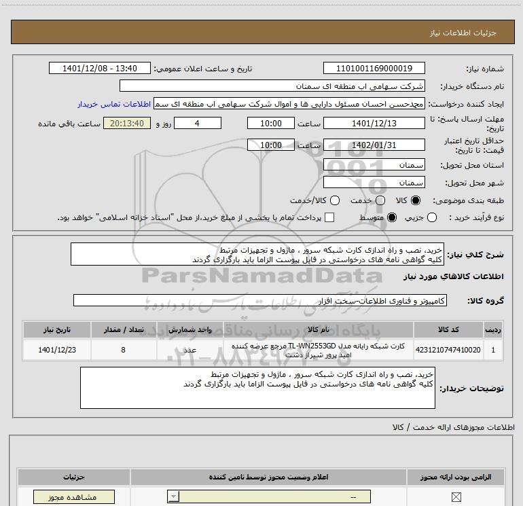Click the delivery province field سمنان
Viewport: 523px width, 506px height.
[374, 165]
